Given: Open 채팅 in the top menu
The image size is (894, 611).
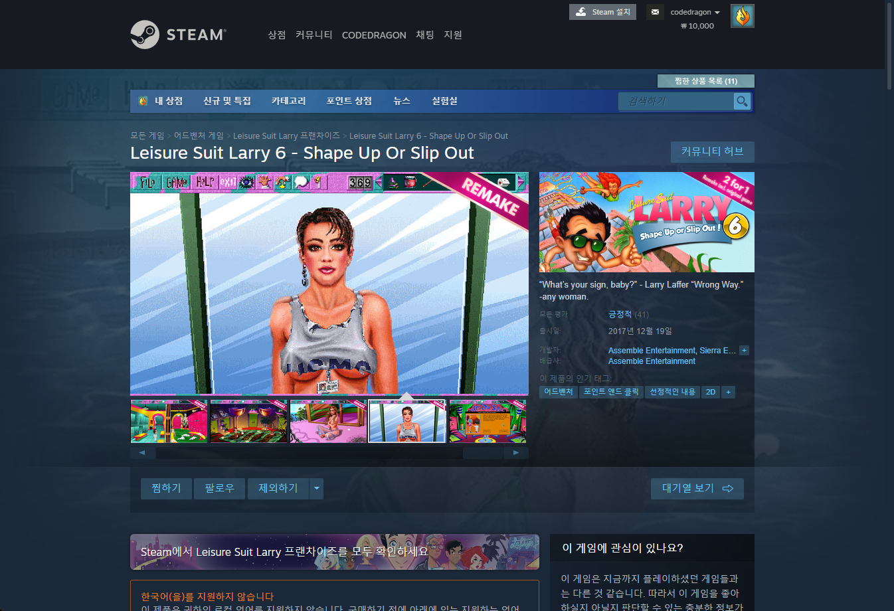Looking at the screenshot, I should click(x=425, y=35).
